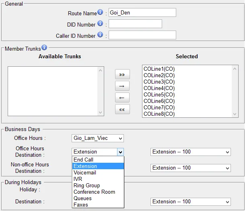Viewport: 245px width, 211px height.
Task: Click the Member Trunks info icon
Action: pyautogui.click(x=44, y=48)
